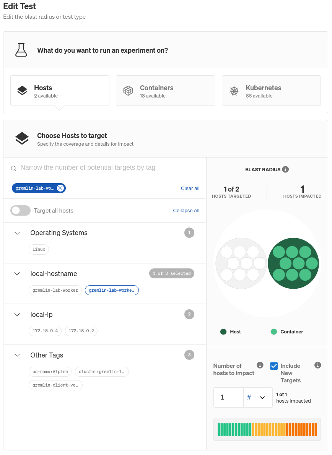Click the search magnifier icon
This screenshot has width=332, height=455.
[14, 168]
